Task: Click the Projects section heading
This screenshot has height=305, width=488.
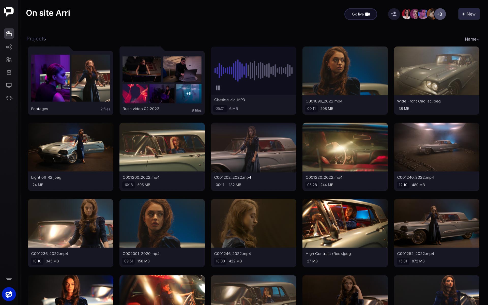Action: coord(36,39)
